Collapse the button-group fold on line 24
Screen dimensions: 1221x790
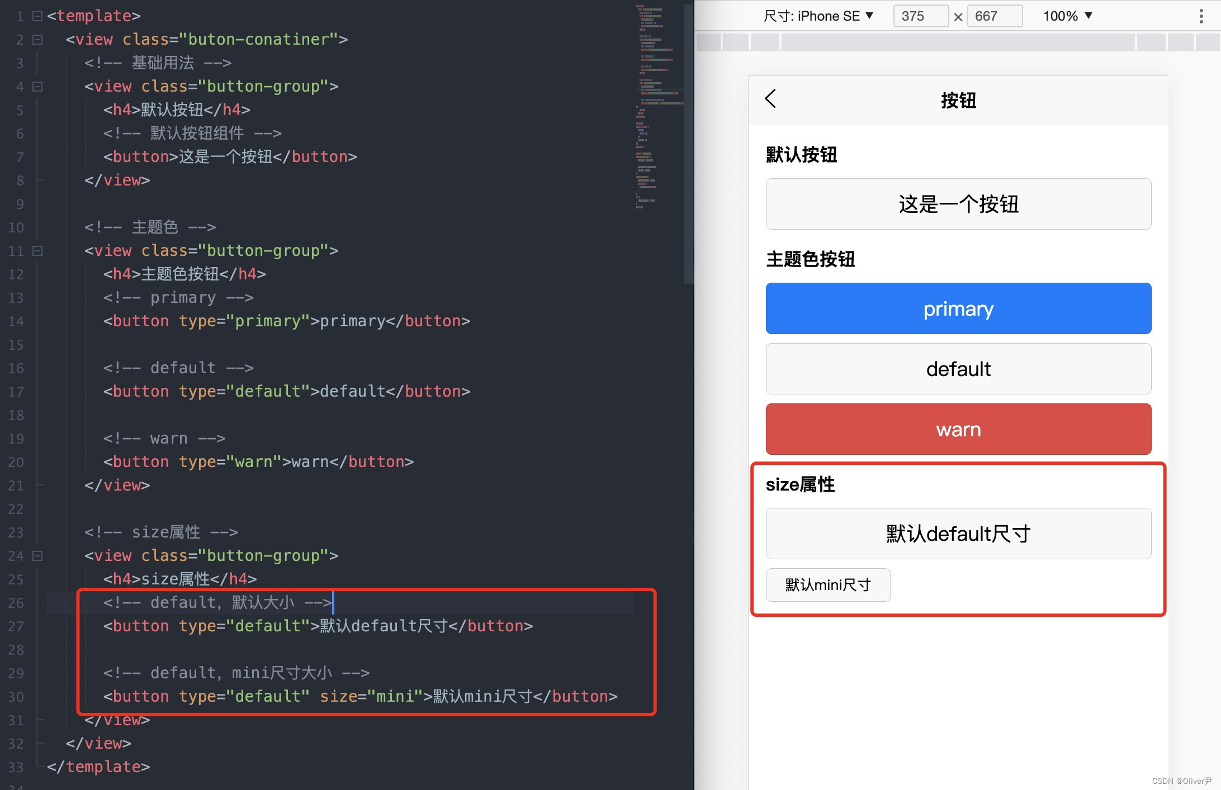(x=37, y=556)
